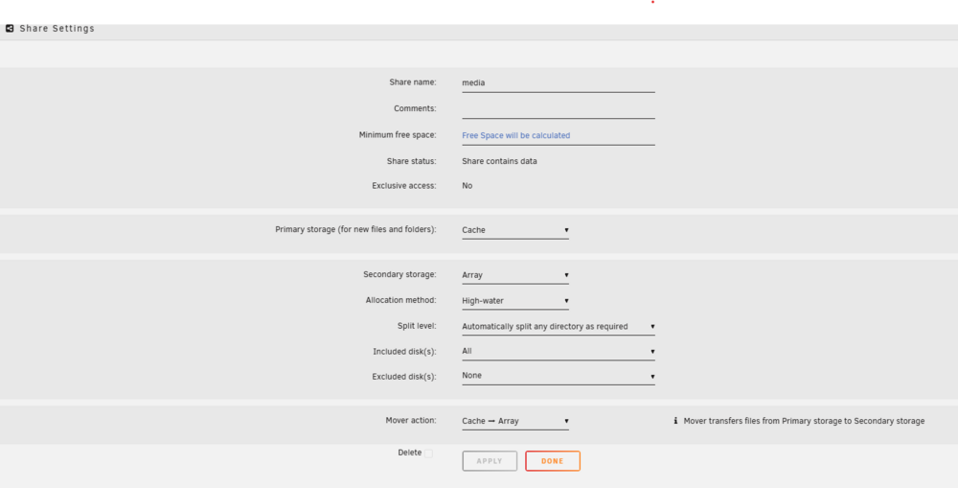Click the 'Included disk(s):' label
Viewport: 958px width, 488px height.
(404, 352)
